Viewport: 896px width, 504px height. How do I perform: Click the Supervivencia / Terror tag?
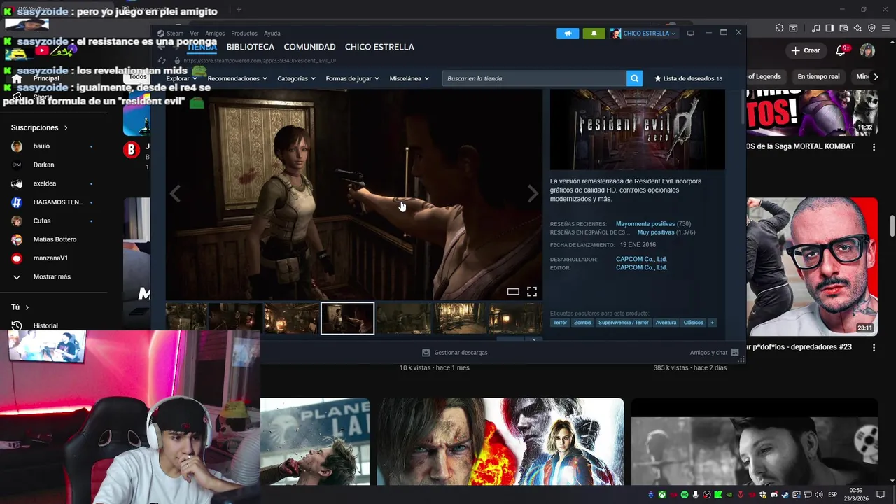pyautogui.click(x=623, y=323)
